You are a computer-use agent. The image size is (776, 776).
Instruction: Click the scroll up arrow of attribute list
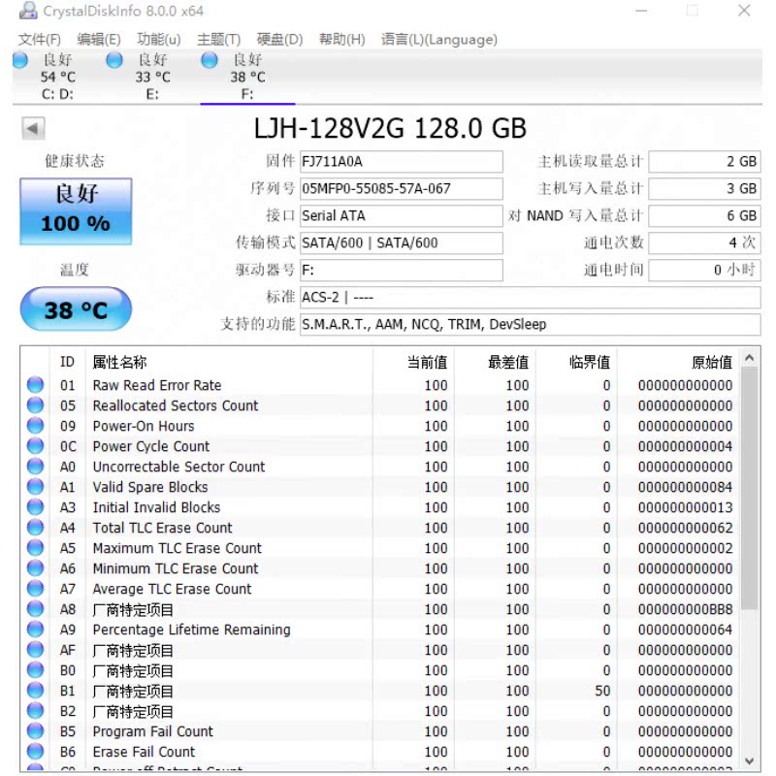[749, 357]
